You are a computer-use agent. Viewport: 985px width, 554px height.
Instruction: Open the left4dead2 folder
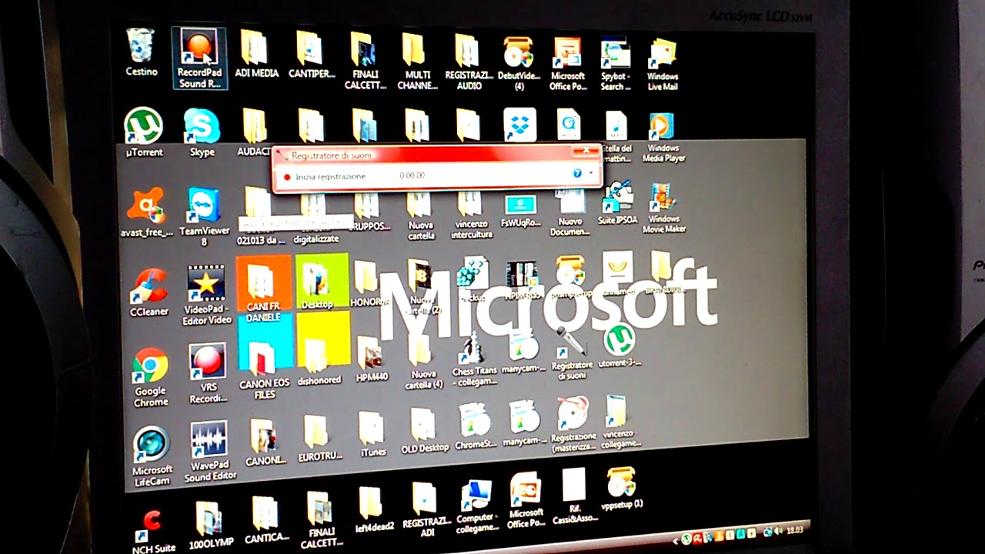pyautogui.click(x=374, y=509)
